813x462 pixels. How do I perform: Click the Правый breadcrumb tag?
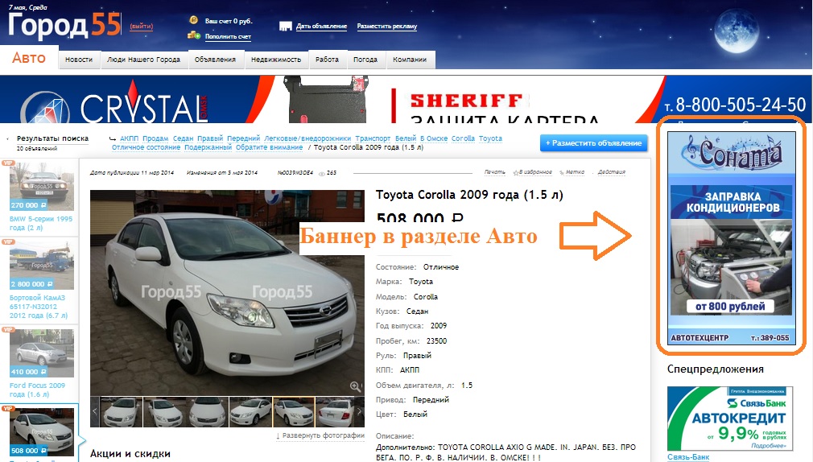tap(210, 138)
